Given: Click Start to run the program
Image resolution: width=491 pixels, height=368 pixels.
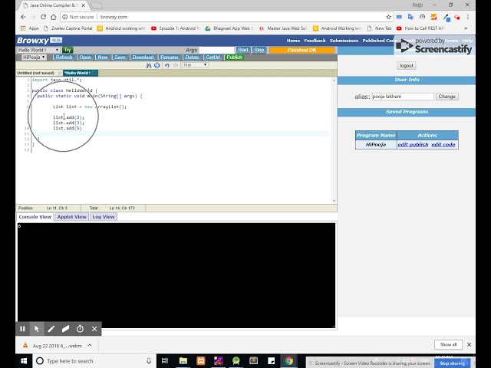Looking at the screenshot, I should click(243, 50).
